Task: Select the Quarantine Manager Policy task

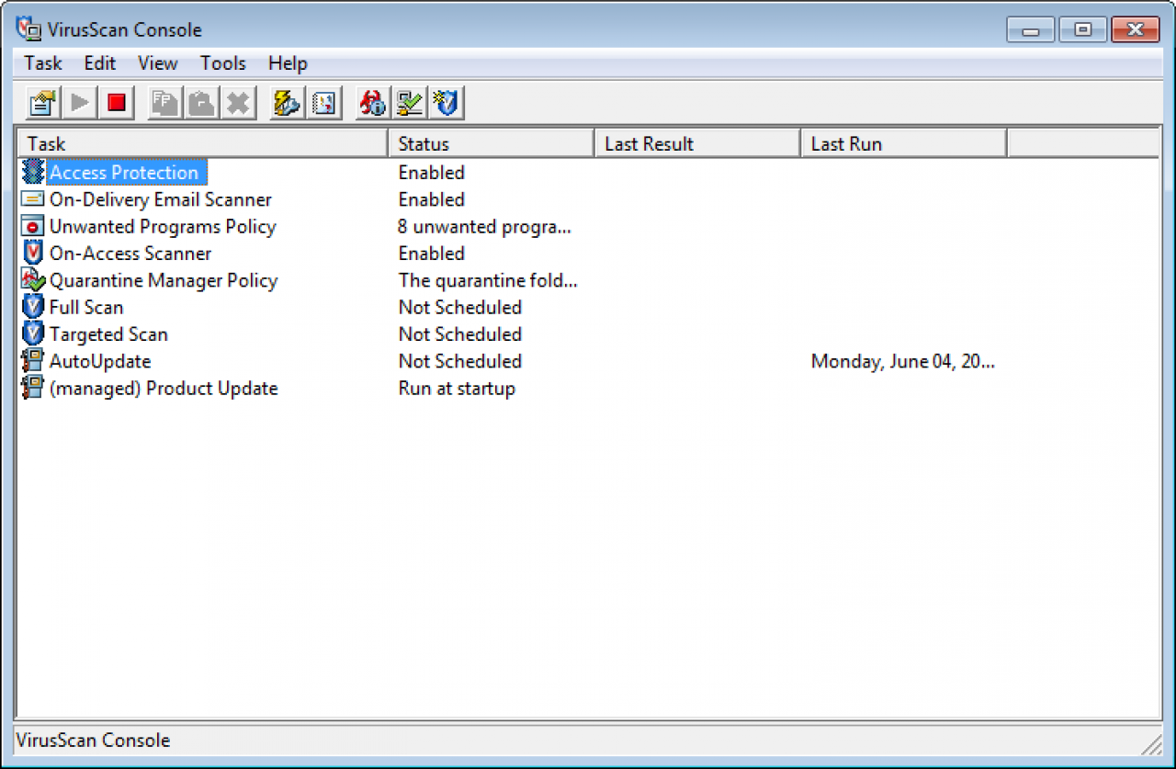Action: [x=164, y=280]
